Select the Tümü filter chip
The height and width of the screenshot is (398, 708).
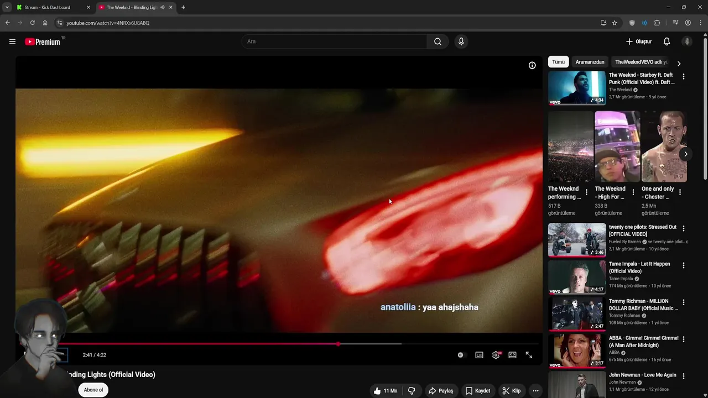click(559, 62)
